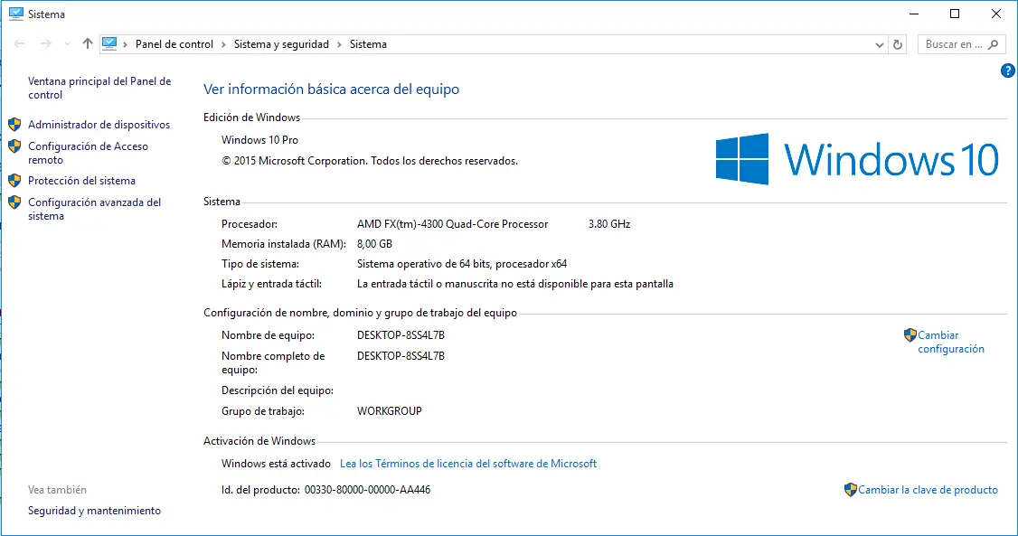Click the Sistema window title bar icon
The height and width of the screenshot is (536, 1018).
(x=16, y=14)
